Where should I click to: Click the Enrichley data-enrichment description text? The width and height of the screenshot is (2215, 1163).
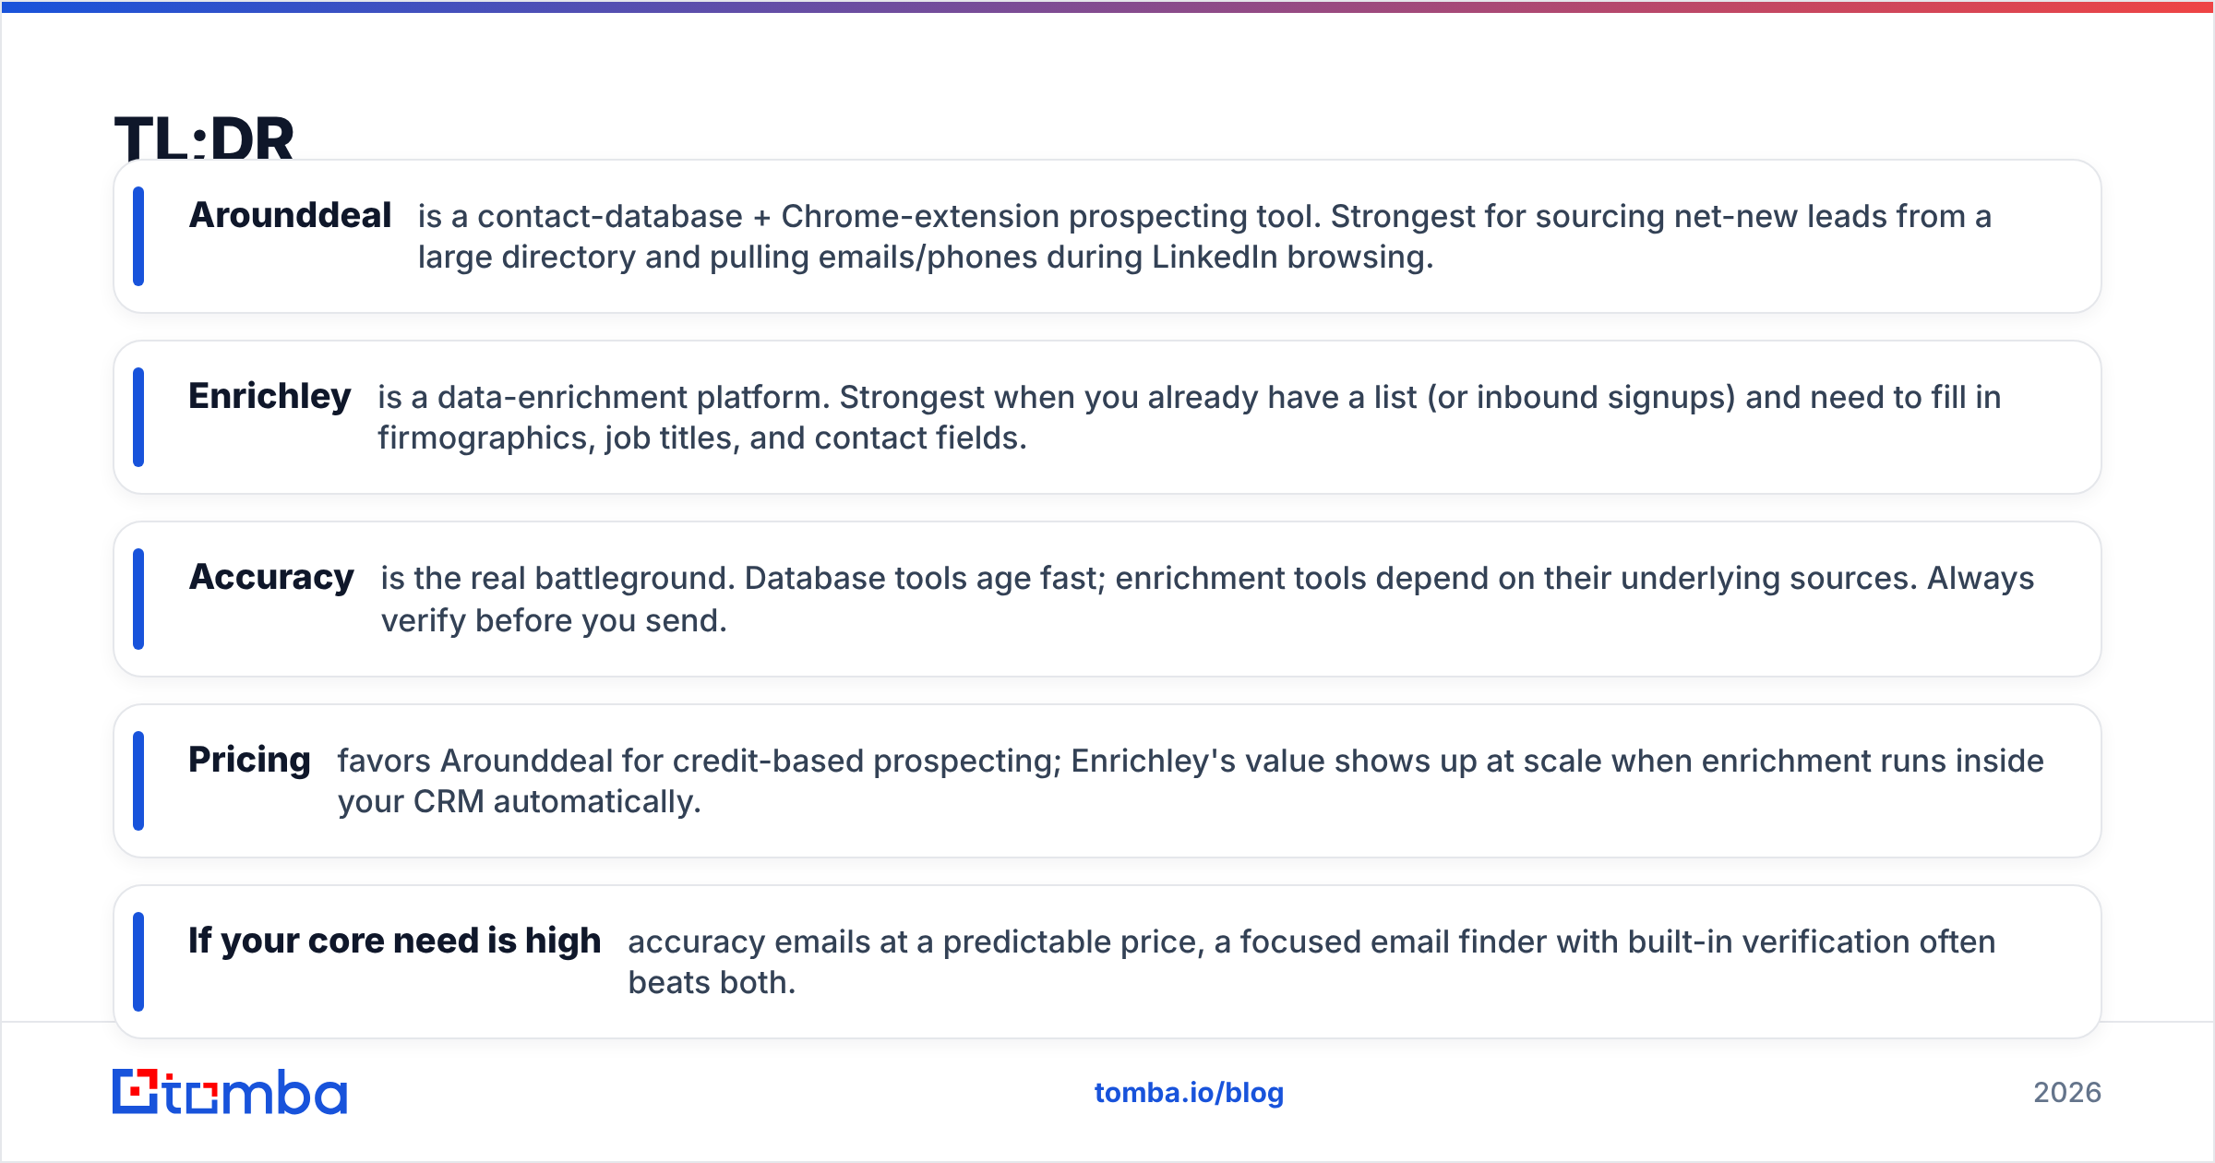[x=1190, y=417]
